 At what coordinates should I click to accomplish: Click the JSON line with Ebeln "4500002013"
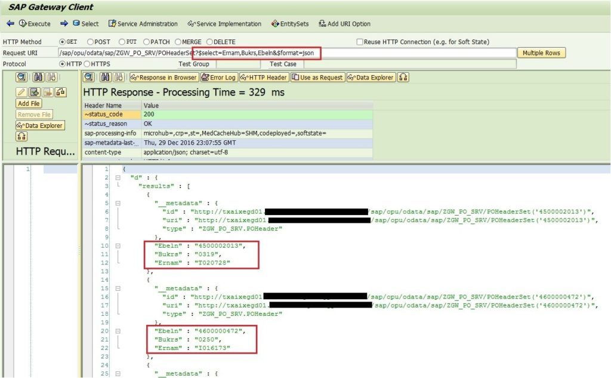[200, 246]
